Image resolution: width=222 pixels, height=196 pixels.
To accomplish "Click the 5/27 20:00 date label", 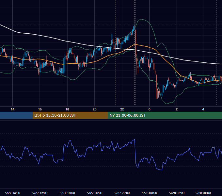I will click(x=95, y=193).
